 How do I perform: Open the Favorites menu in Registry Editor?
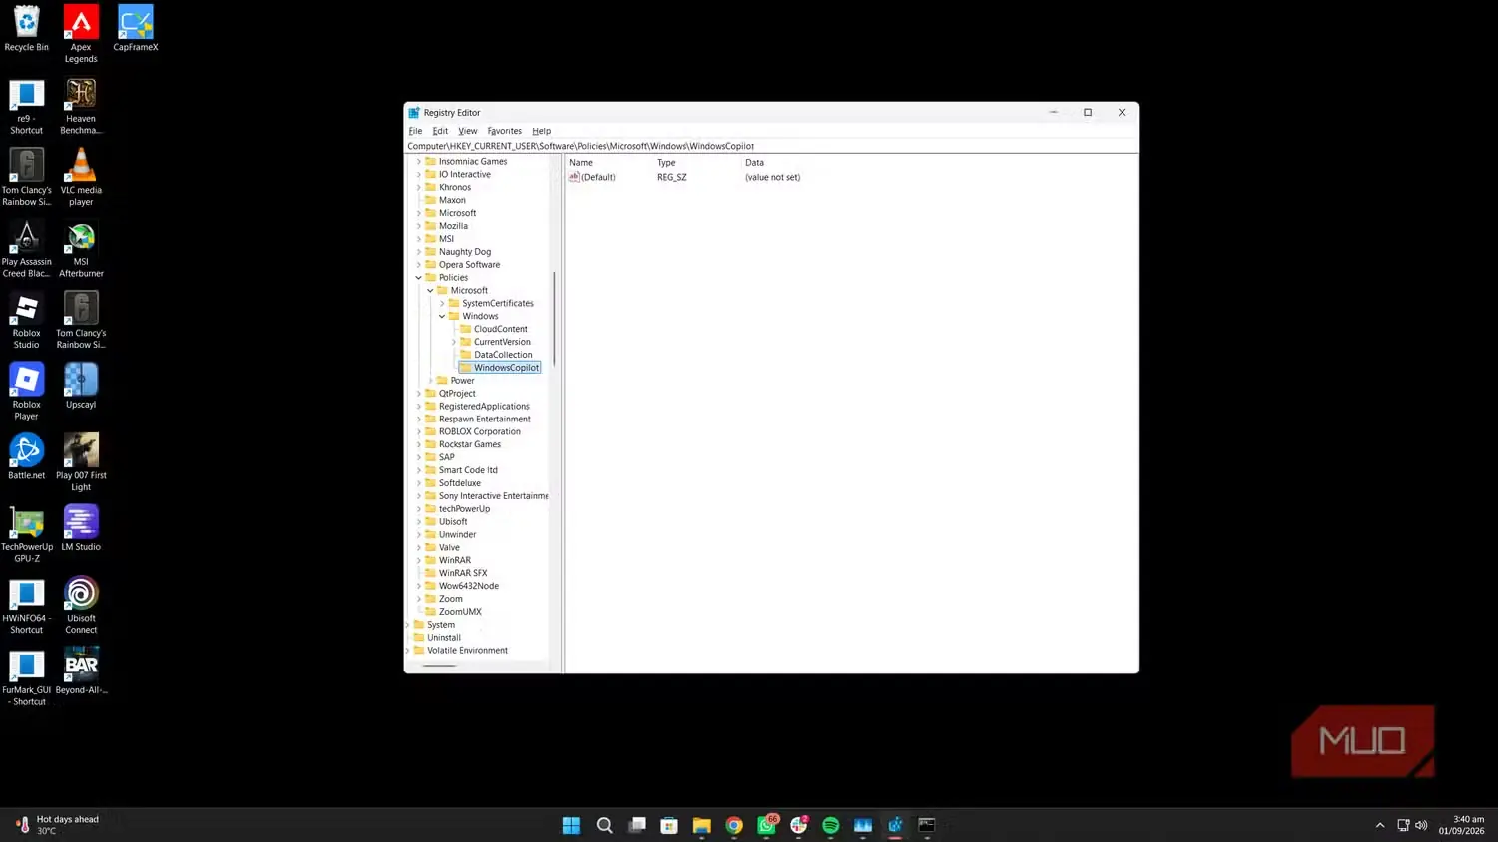point(504,131)
